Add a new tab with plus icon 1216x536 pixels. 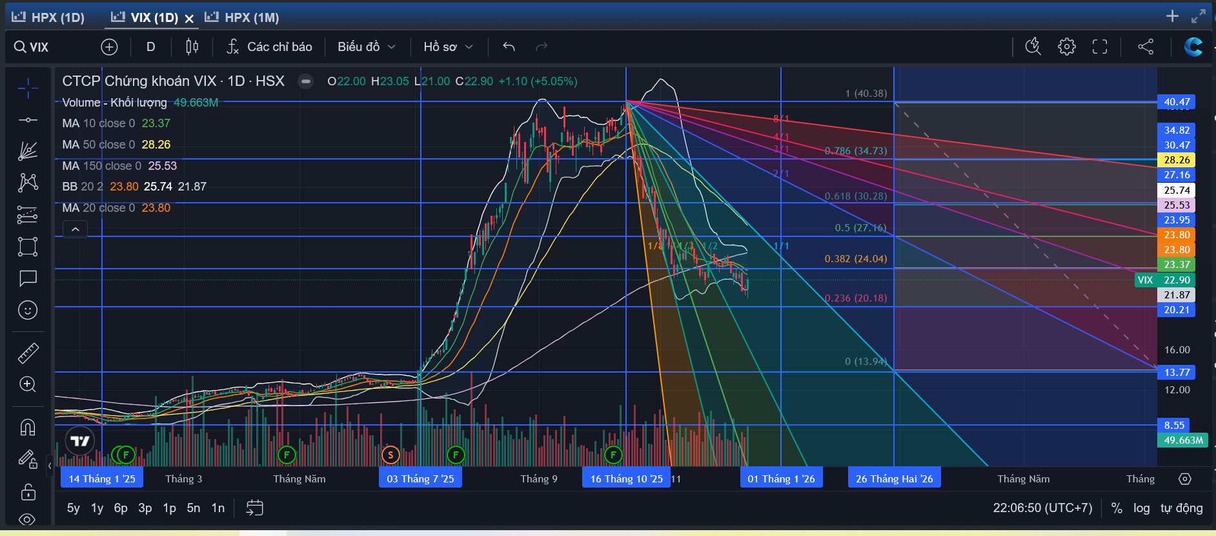1173,16
